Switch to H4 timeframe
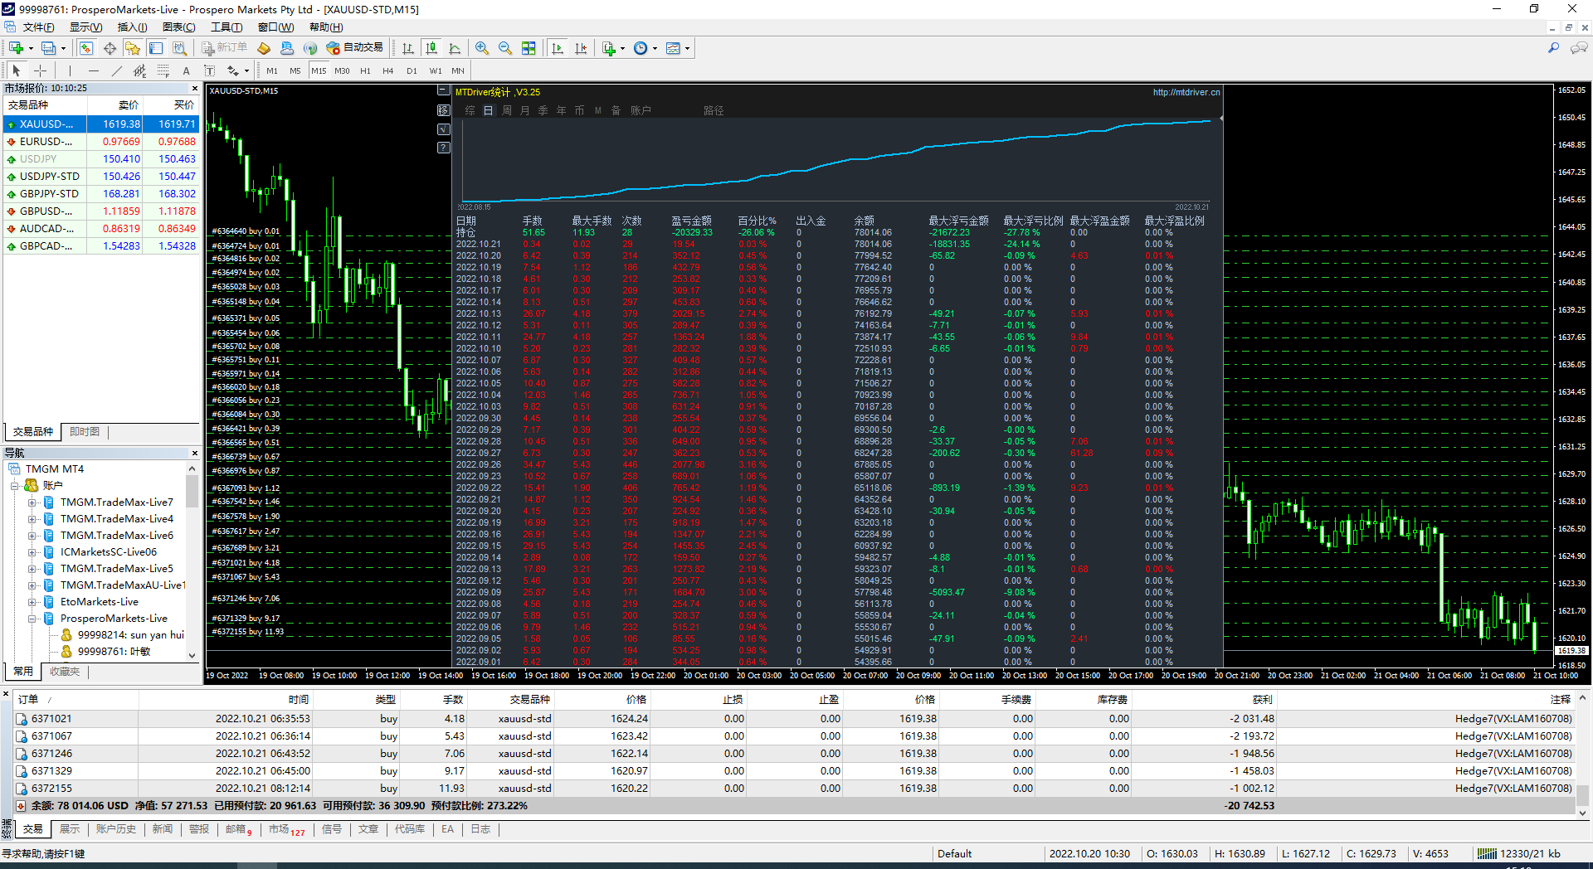The image size is (1593, 869). (x=387, y=71)
